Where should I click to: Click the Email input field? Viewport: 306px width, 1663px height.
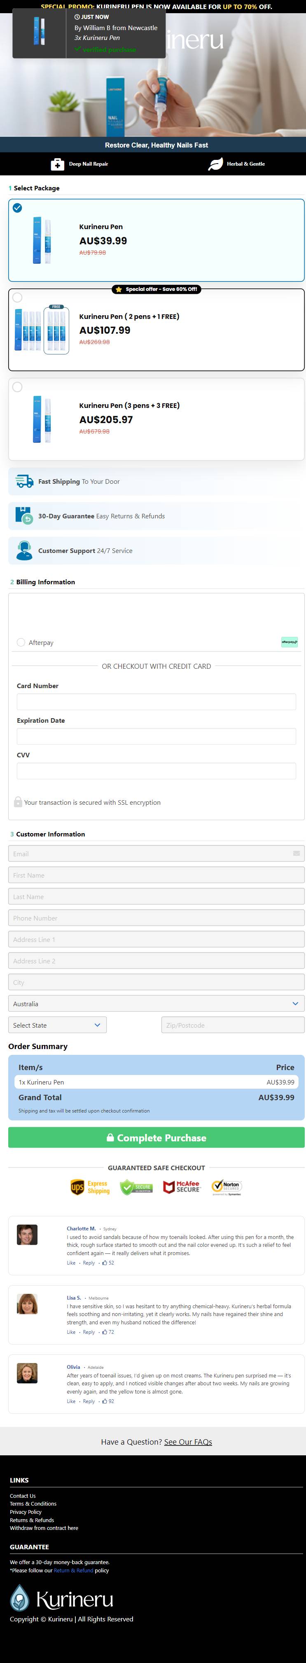[x=156, y=853]
